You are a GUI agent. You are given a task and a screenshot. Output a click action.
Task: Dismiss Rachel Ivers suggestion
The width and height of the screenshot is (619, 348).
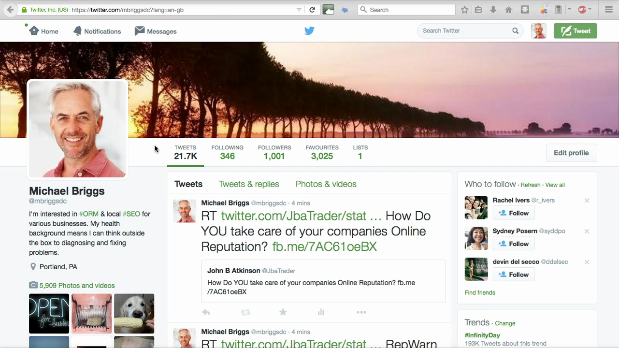coord(587,201)
